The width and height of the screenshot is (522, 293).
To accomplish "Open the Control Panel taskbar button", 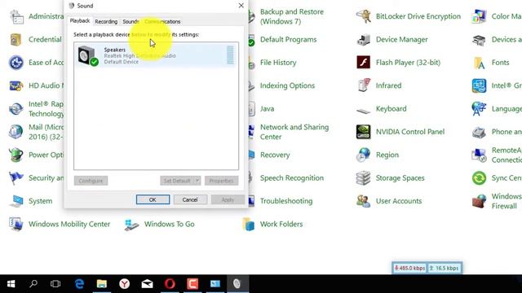I will click(x=215, y=284).
